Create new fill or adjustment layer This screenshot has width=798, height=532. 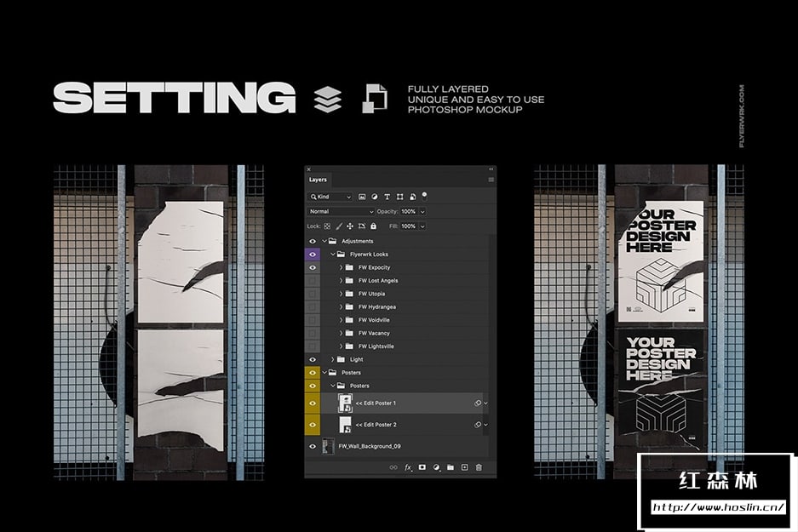coord(436,467)
